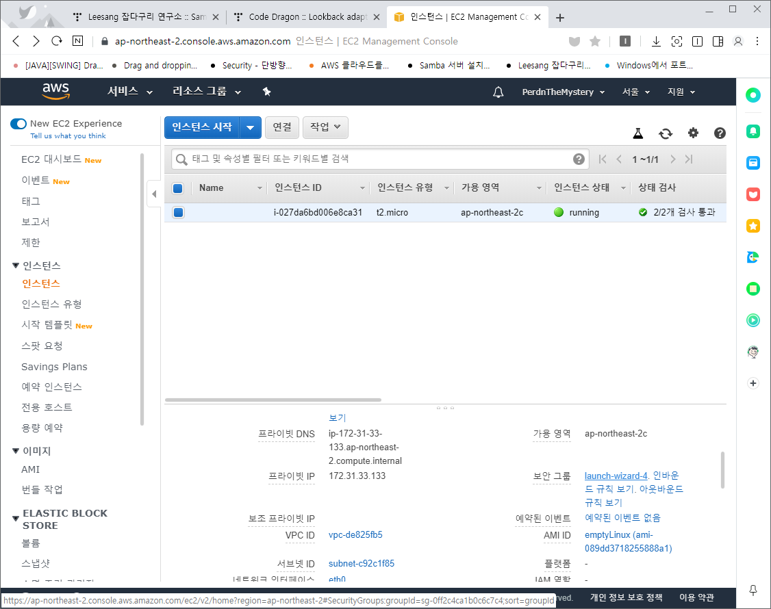
Task: Click the Pocket icon in browser sidebar
Action: click(753, 194)
